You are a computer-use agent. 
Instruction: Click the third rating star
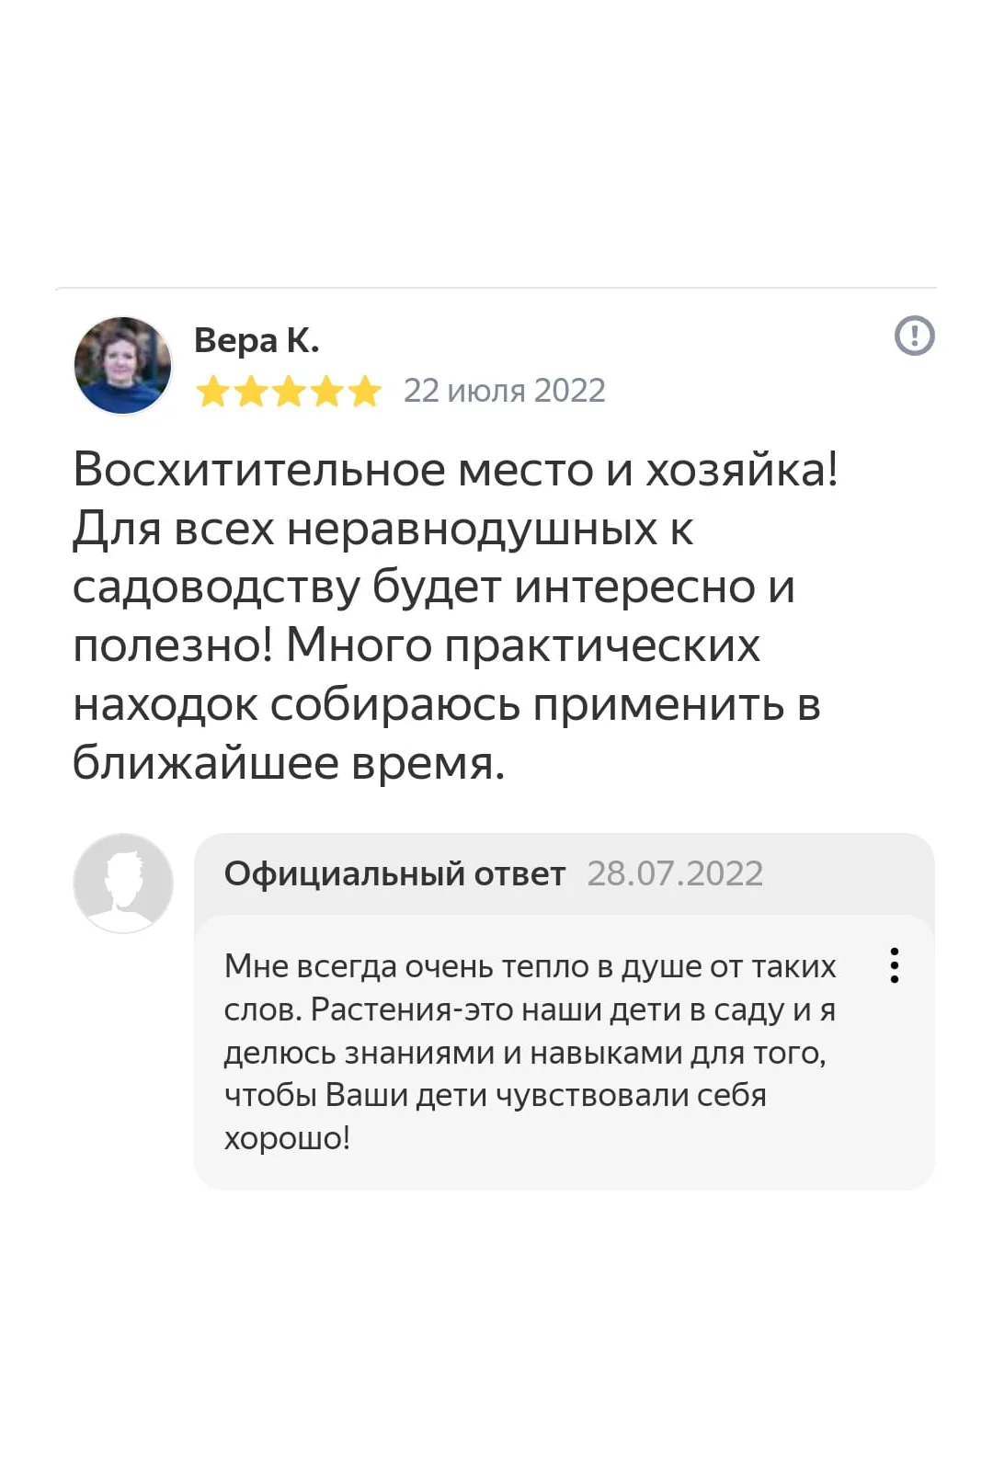click(289, 392)
